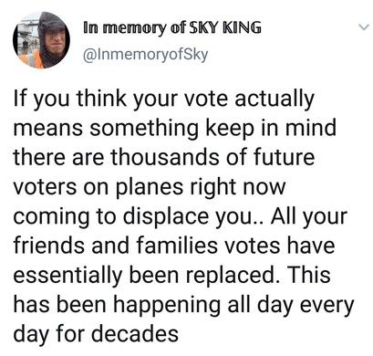The image size is (373, 356).
Task: Open the 'In memory of SKY KING' profile name
Action: (172, 27)
